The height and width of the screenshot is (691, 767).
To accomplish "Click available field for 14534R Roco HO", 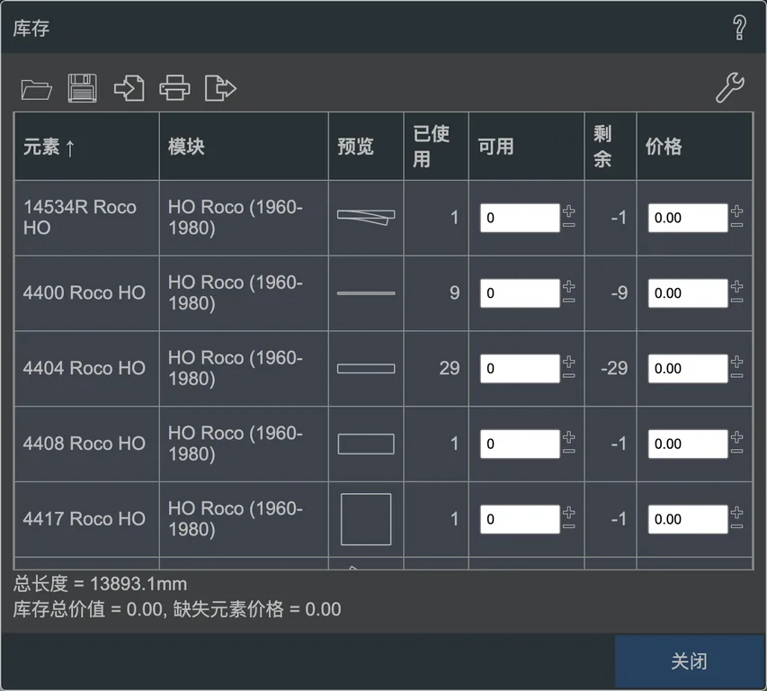I will [x=520, y=218].
